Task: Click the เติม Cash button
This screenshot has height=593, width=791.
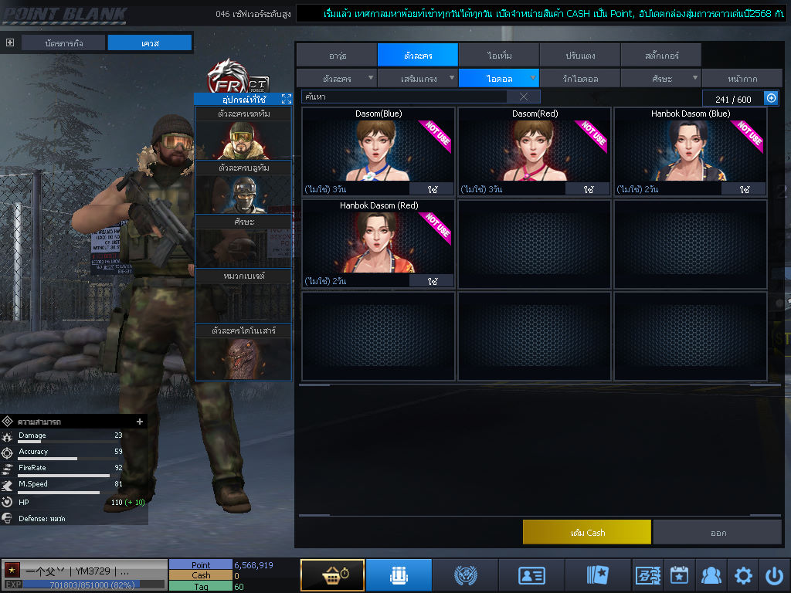Action: 586,532
